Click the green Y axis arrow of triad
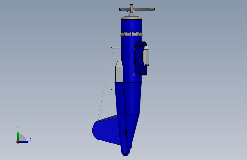The width and height of the screenshot is (247, 160). pyautogui.click(x=18, y=136)
